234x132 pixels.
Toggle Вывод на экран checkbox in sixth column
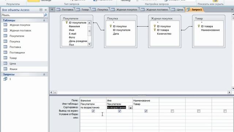point(225,111)
